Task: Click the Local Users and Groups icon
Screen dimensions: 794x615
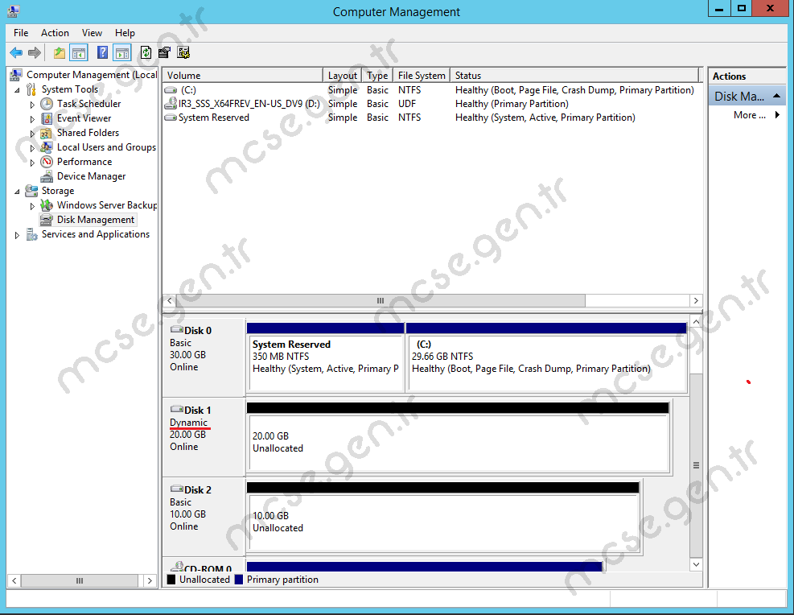Action: pos(47,147)
